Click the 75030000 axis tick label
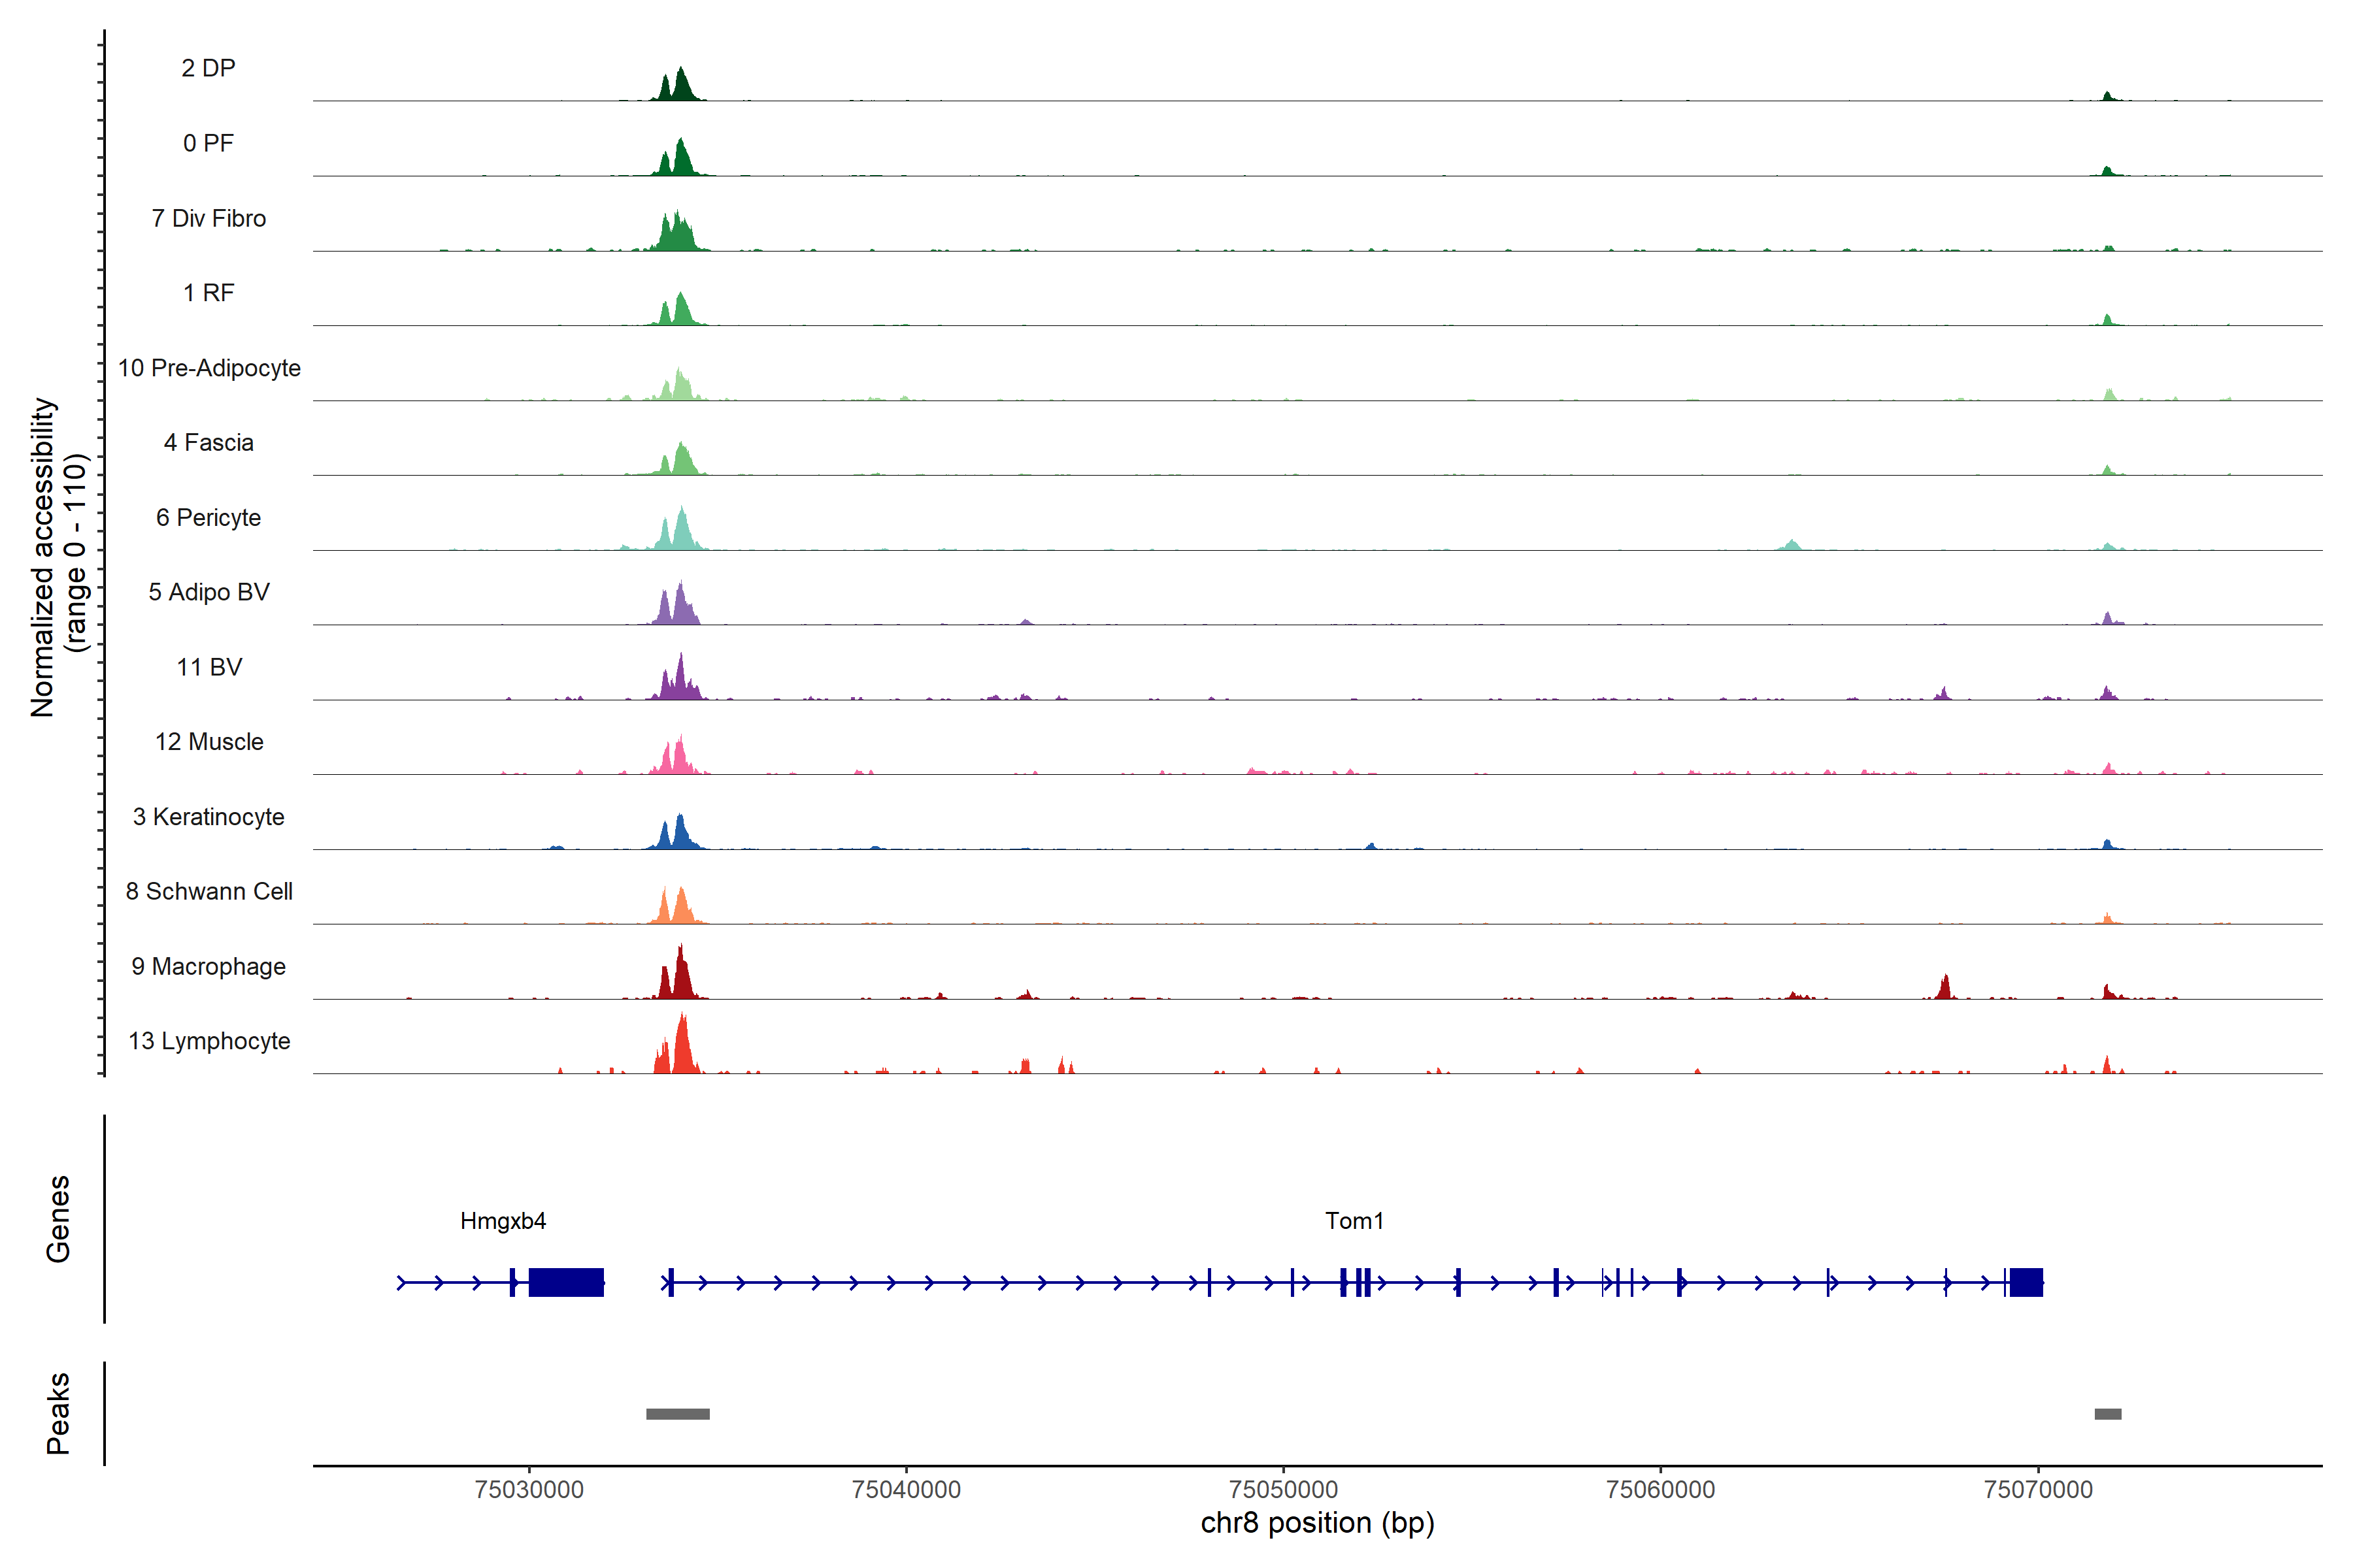Image resolution: width=2353 pixels, height=1568 pixels. click(528, 1489)
